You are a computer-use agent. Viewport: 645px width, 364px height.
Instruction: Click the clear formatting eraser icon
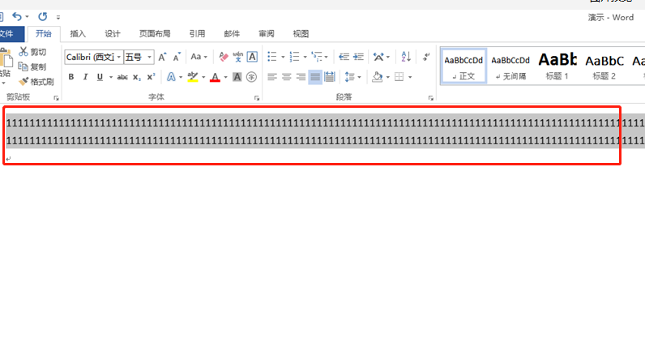point(224,57)
